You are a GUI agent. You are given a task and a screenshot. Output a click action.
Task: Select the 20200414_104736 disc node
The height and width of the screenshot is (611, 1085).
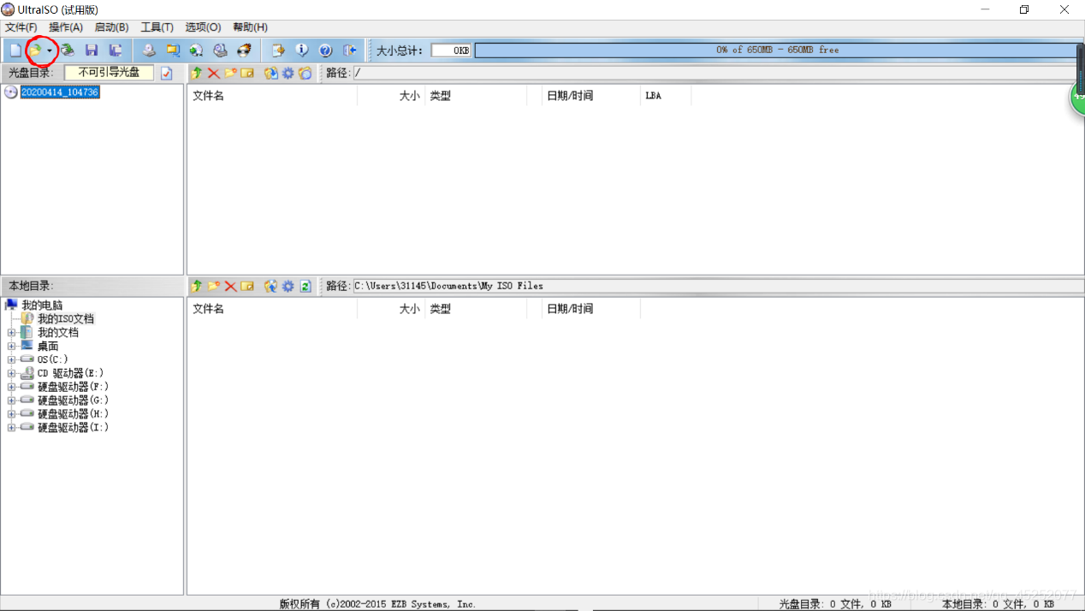click(x=60, y=92)
